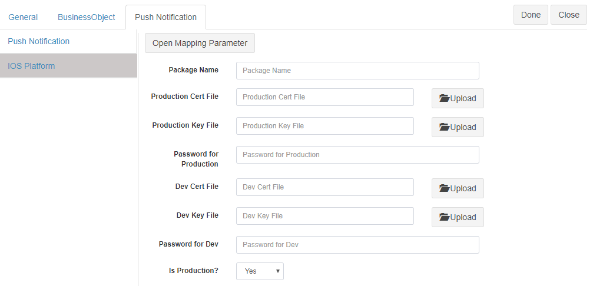Focus the Production Key File field
The image size is (593, 286).
tap(325, 126)
